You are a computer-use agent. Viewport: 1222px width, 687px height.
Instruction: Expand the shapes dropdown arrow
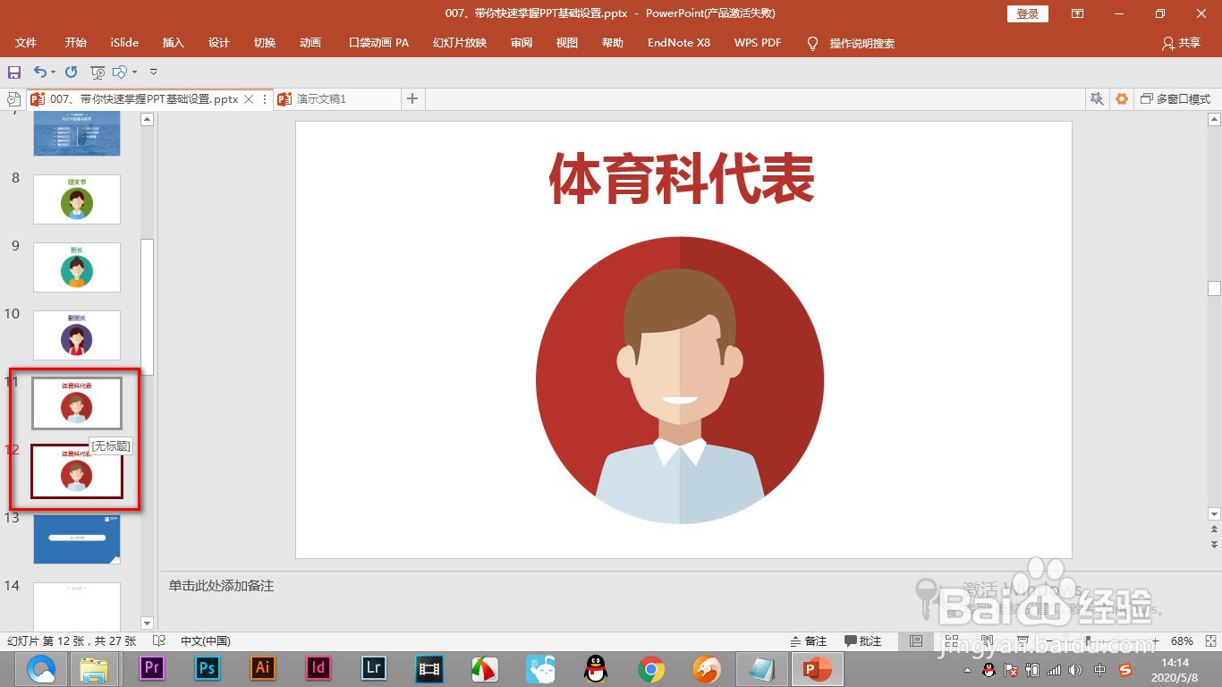coord(134,72)
